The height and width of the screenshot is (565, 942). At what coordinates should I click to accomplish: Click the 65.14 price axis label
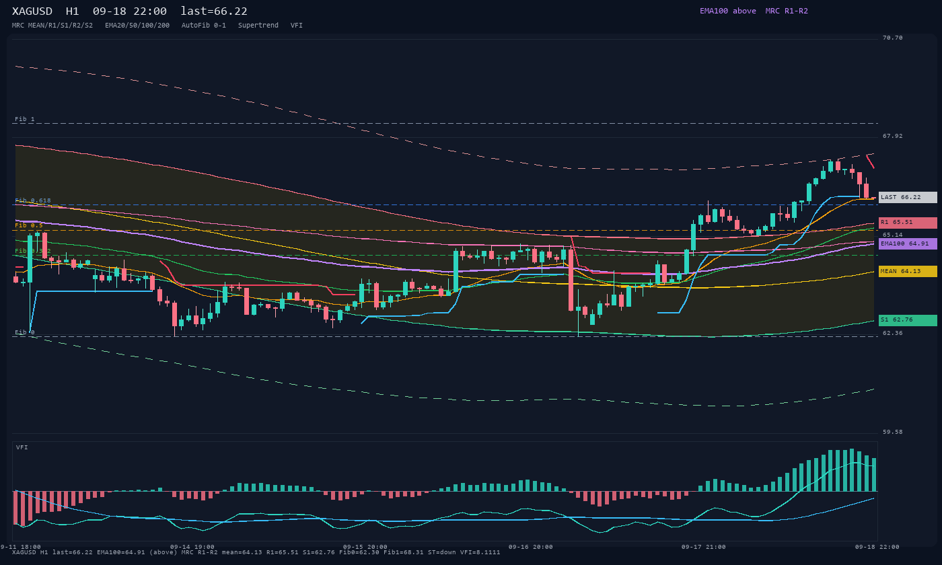pyautogui.click(x=893, y=235)
